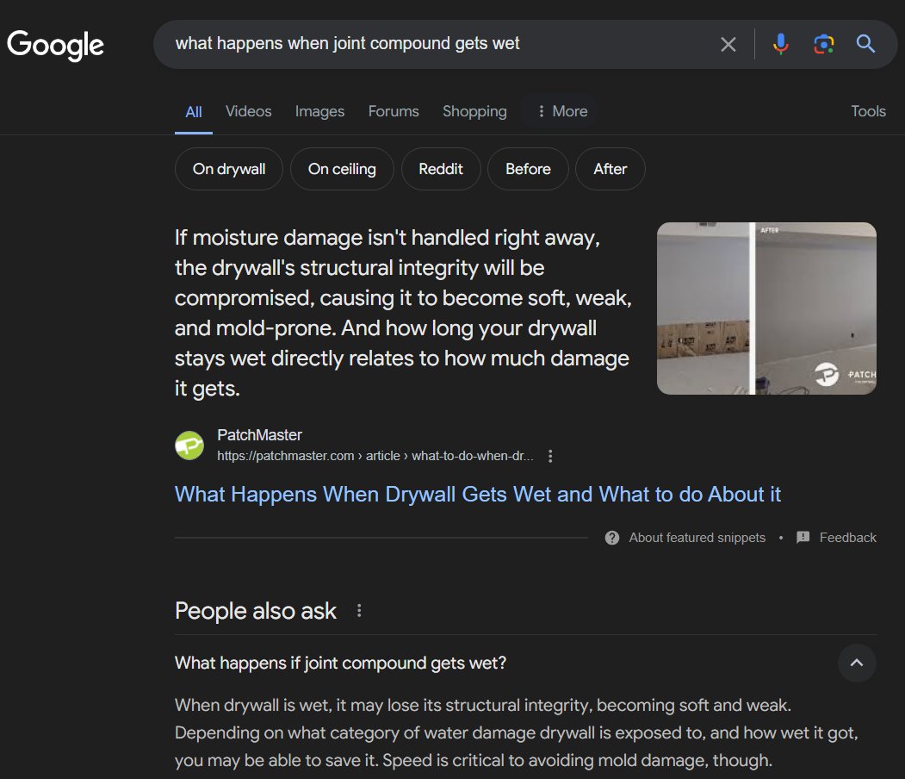Screen dimensions: 905x779
Task: Apply the On ceiling filter chip
Action: (x=342, y=169)
